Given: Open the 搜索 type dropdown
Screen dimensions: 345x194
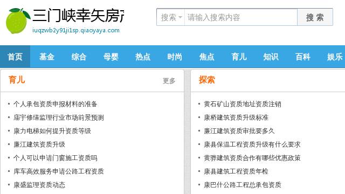Looking at the screenshot, I should pos(171,17).
